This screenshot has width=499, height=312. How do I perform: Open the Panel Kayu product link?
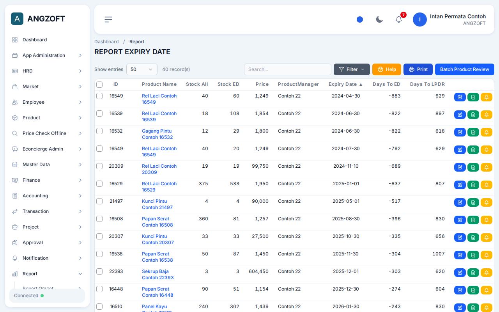pos(157,309)
